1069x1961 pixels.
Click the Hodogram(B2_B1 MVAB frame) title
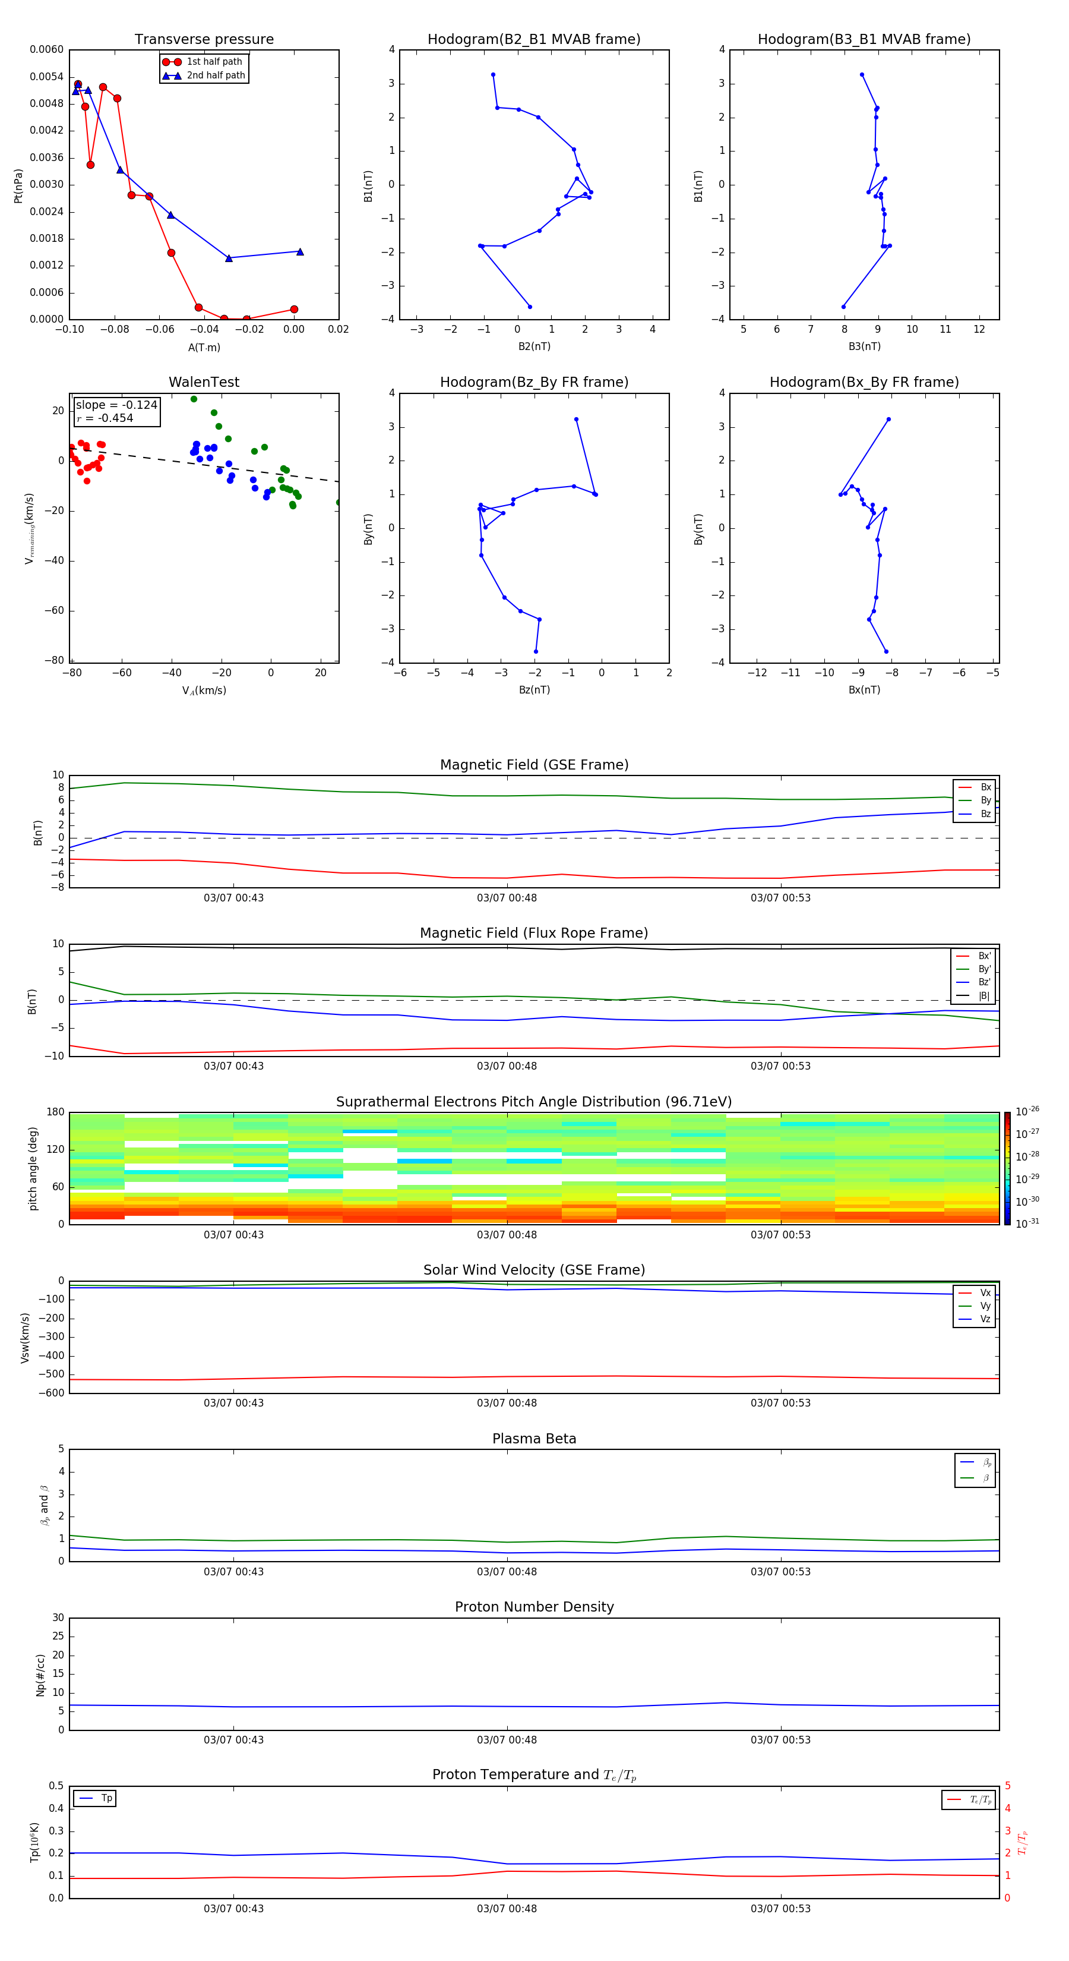pos(534,40)
